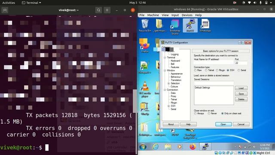Click the Delete session button
The width and height of the screenshot is (275, 155).
(x=241, y=99)
